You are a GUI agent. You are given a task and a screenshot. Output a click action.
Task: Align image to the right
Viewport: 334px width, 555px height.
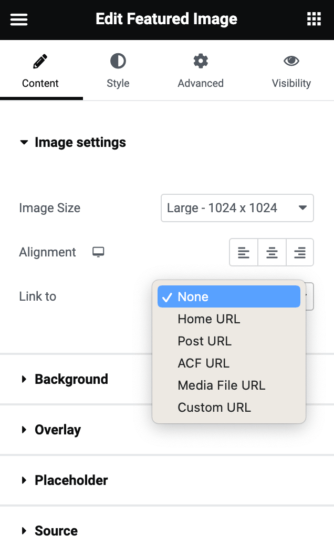pos(300,253)
